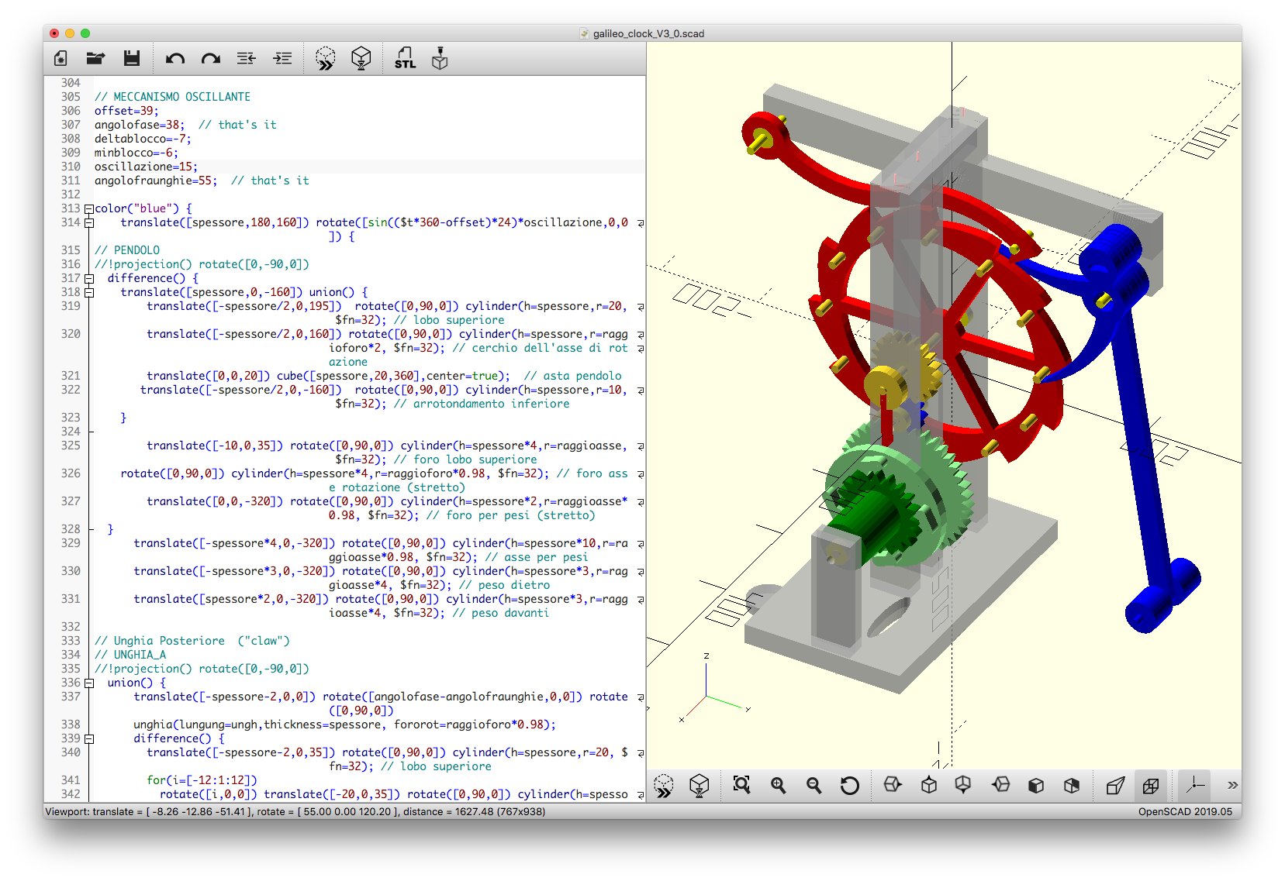The width and height of the screenshot is (1285, 881).
Task: Toggle Show Axes in the viewer
Action: point(1195,786)
